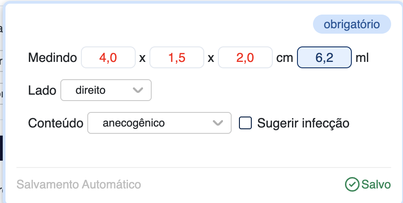This screenshot has width=403, height=203.
Task: Open the Conteúdo dropdown showing anecogênico
Action: [x=159, y=123]
